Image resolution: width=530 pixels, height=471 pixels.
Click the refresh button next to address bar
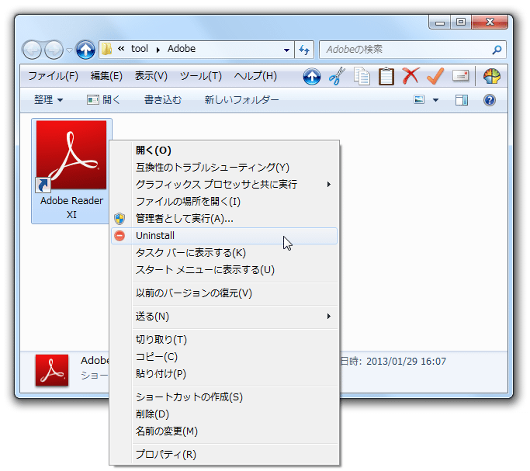point(304,50)
